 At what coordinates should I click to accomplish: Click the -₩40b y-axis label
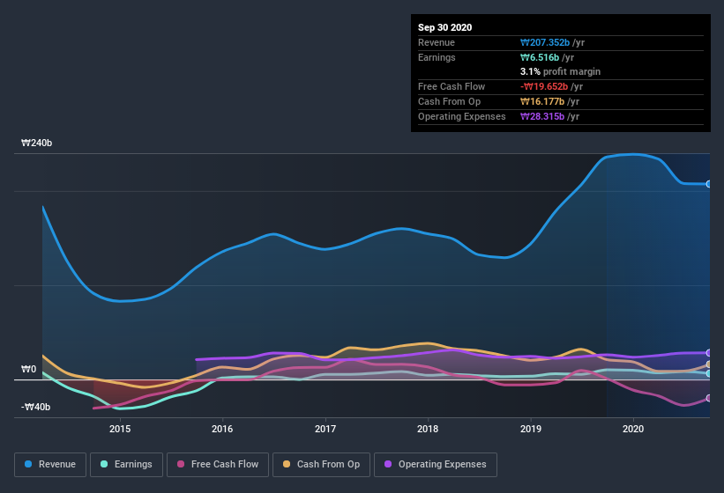point(35,407)
